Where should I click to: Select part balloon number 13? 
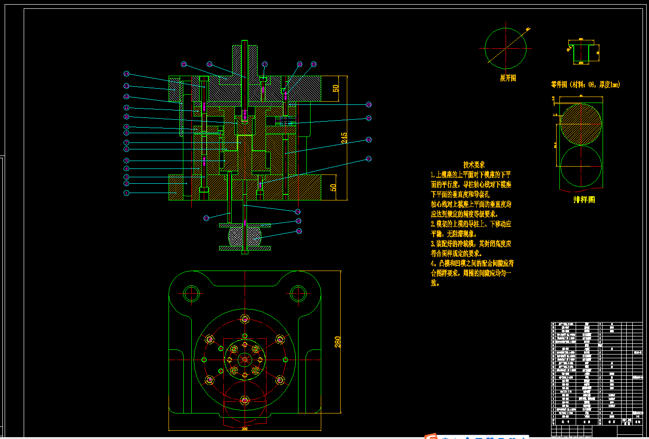tap(126, 86)
